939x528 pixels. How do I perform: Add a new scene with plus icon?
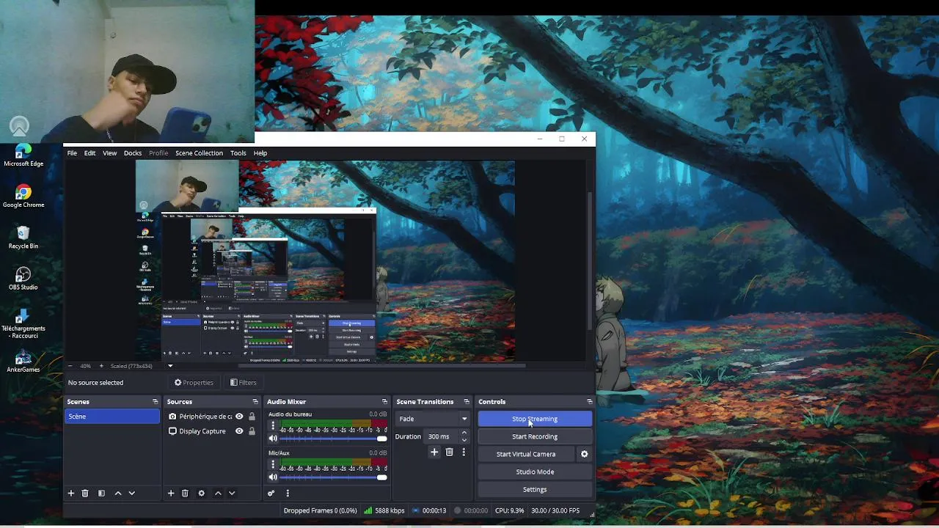pos(71,494)
